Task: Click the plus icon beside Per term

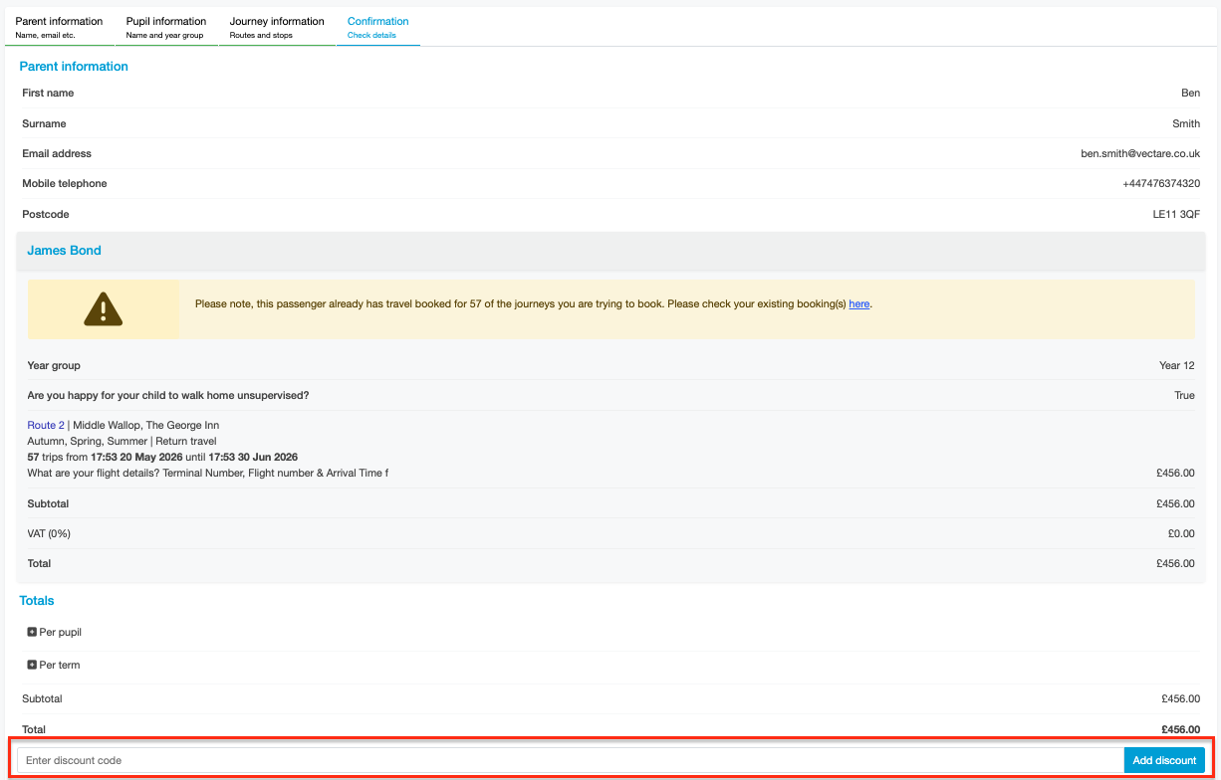Action: click(32, 665)
